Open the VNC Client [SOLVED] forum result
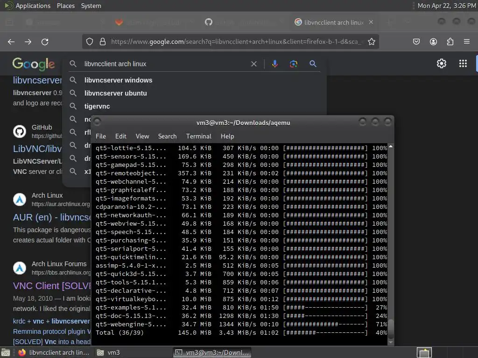 (52, 286)
